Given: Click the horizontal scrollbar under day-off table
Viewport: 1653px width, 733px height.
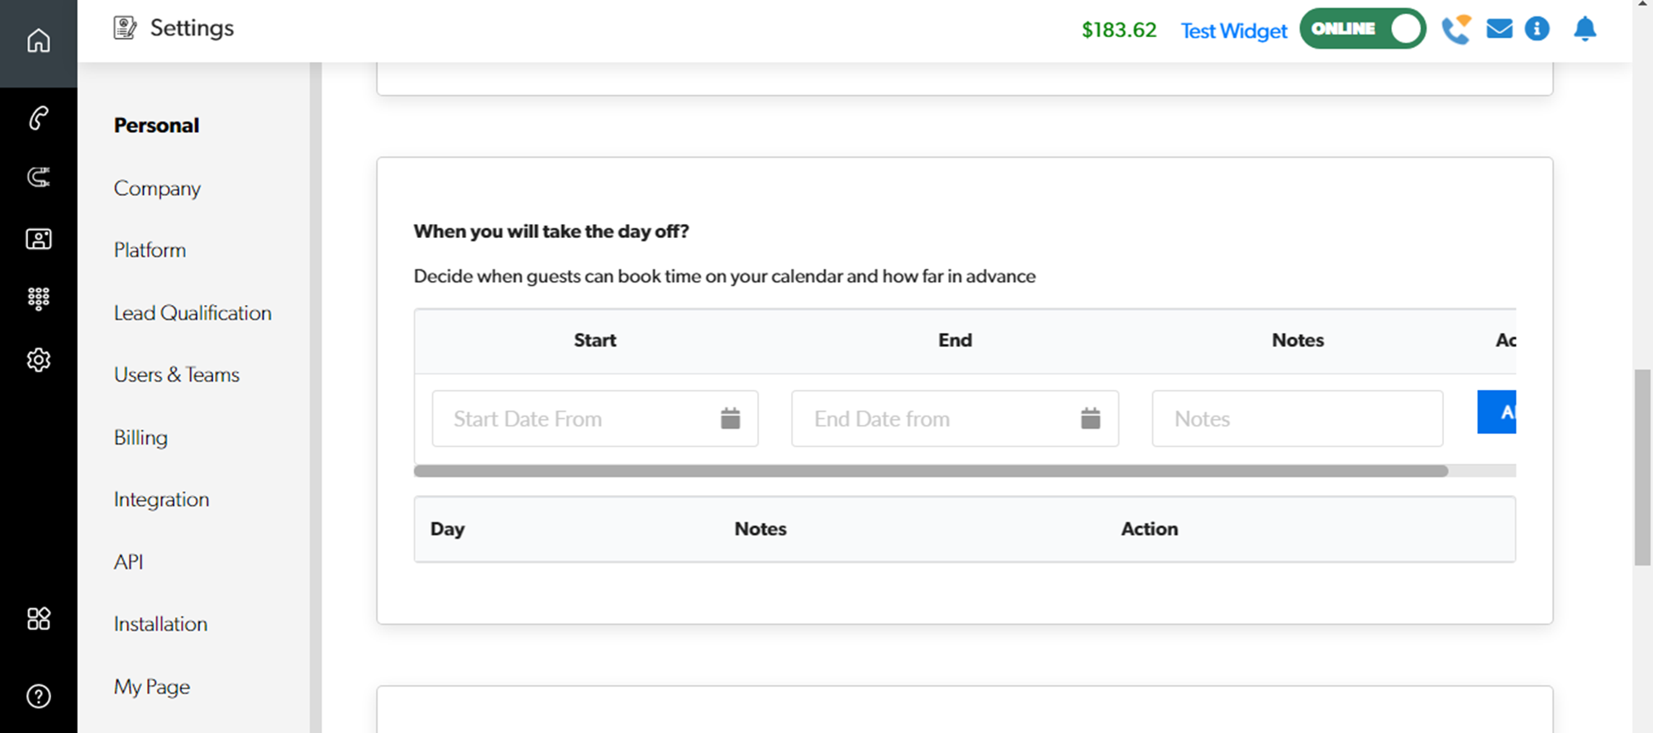Looking at the screenshot, I should pyautogui.click(x=931, y=471).
